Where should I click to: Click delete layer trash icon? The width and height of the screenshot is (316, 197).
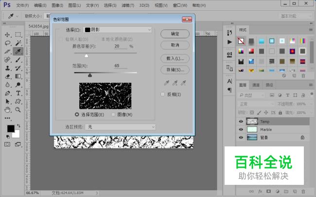(x=303, y=192)
